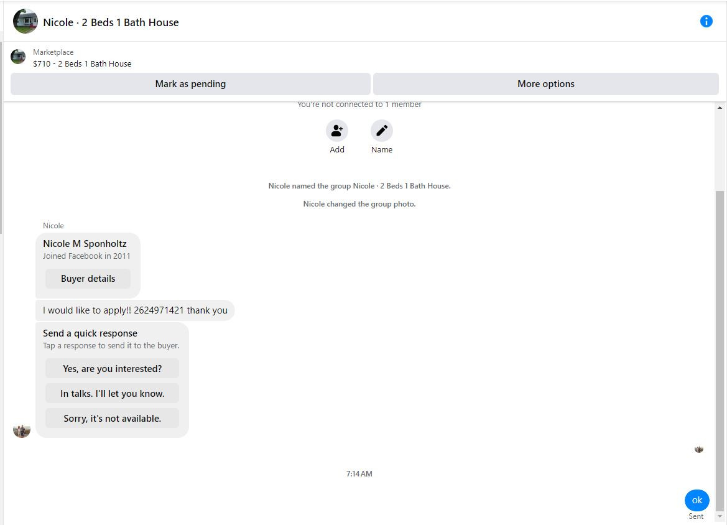Click the blue "ok" sent message bubble
The image size is (727, 525).
697,500
